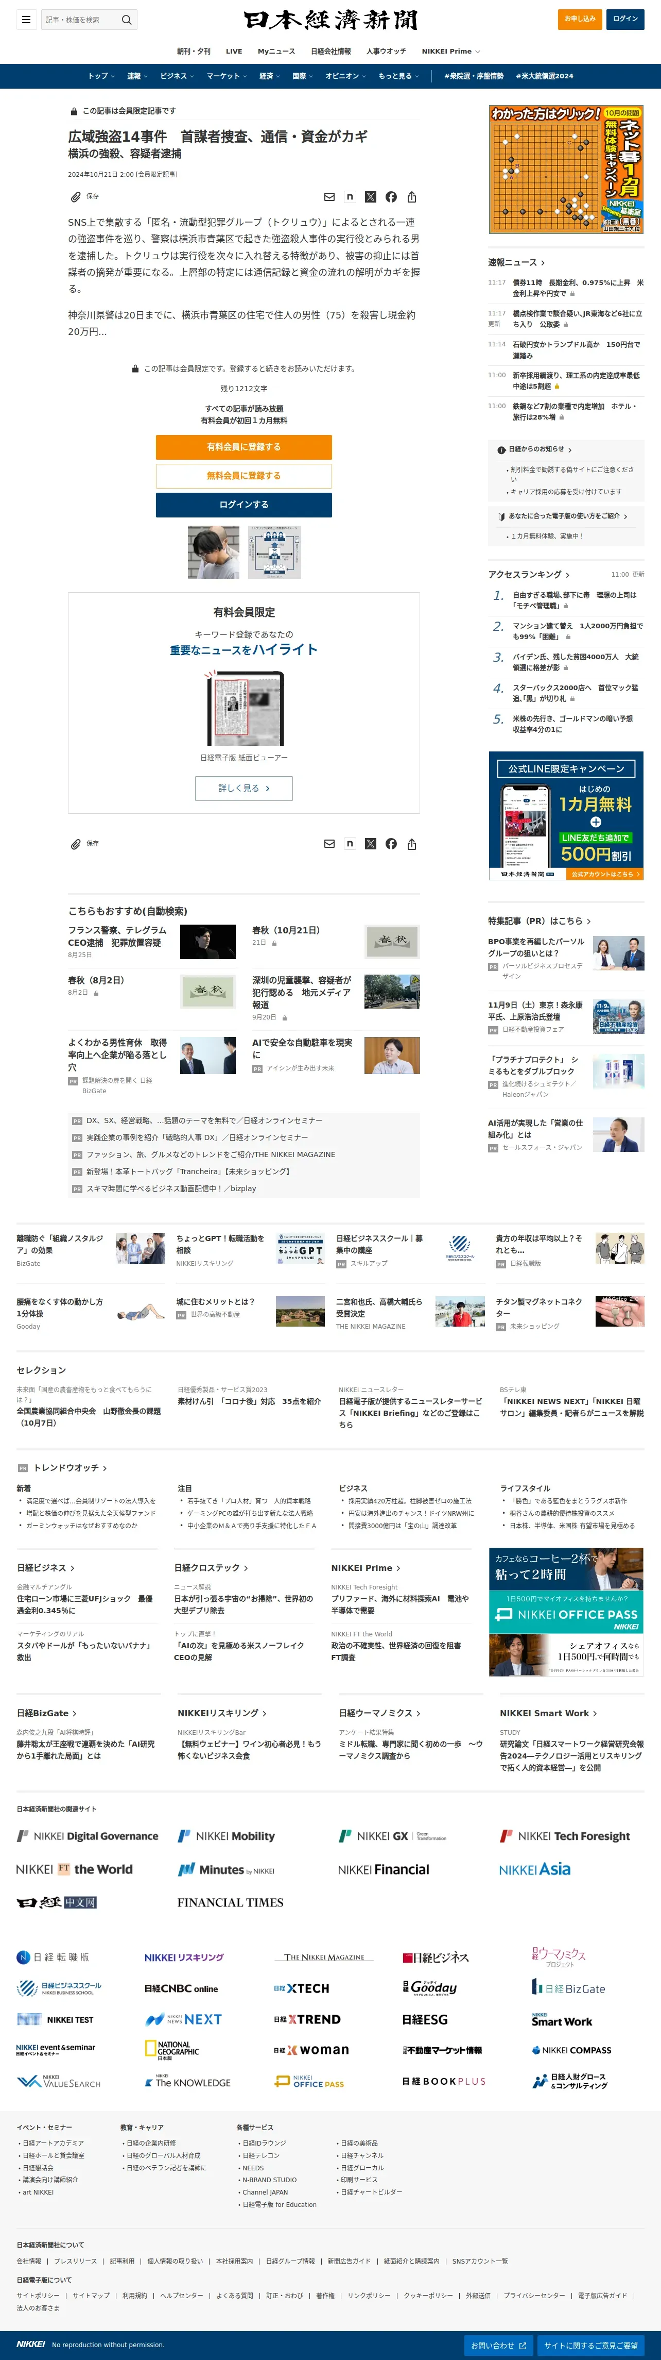Click lower X share icon
Viewport: 661px width, 2360px height.
pos(371,844)
